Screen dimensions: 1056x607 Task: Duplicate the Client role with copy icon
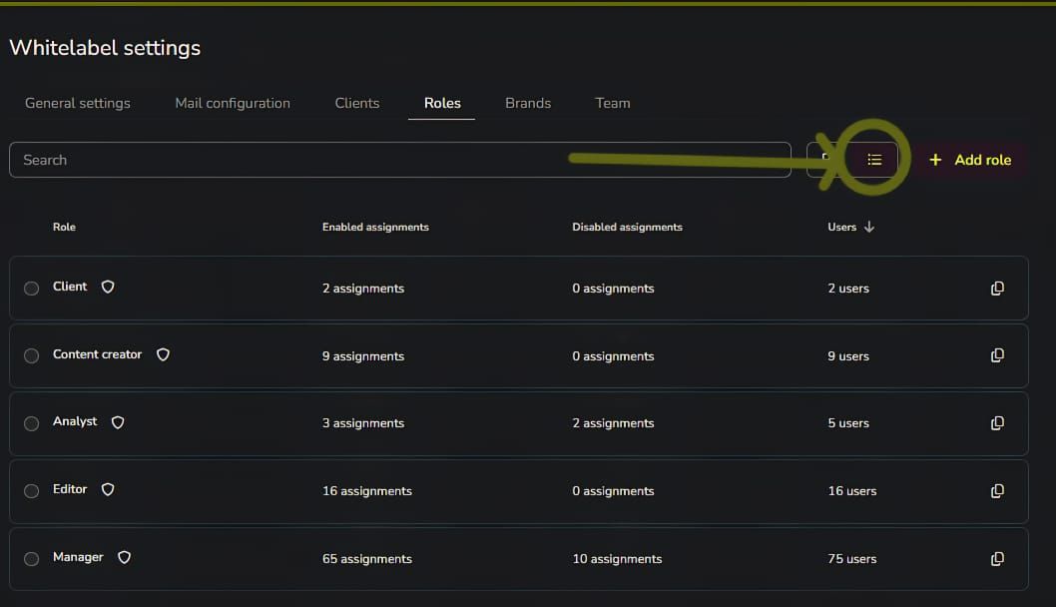coord(997,289)
